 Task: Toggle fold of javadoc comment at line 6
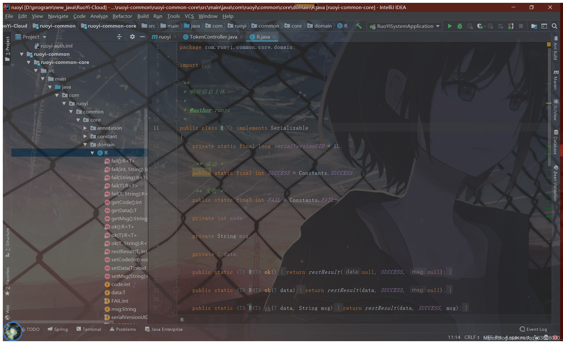click(177, 83)
